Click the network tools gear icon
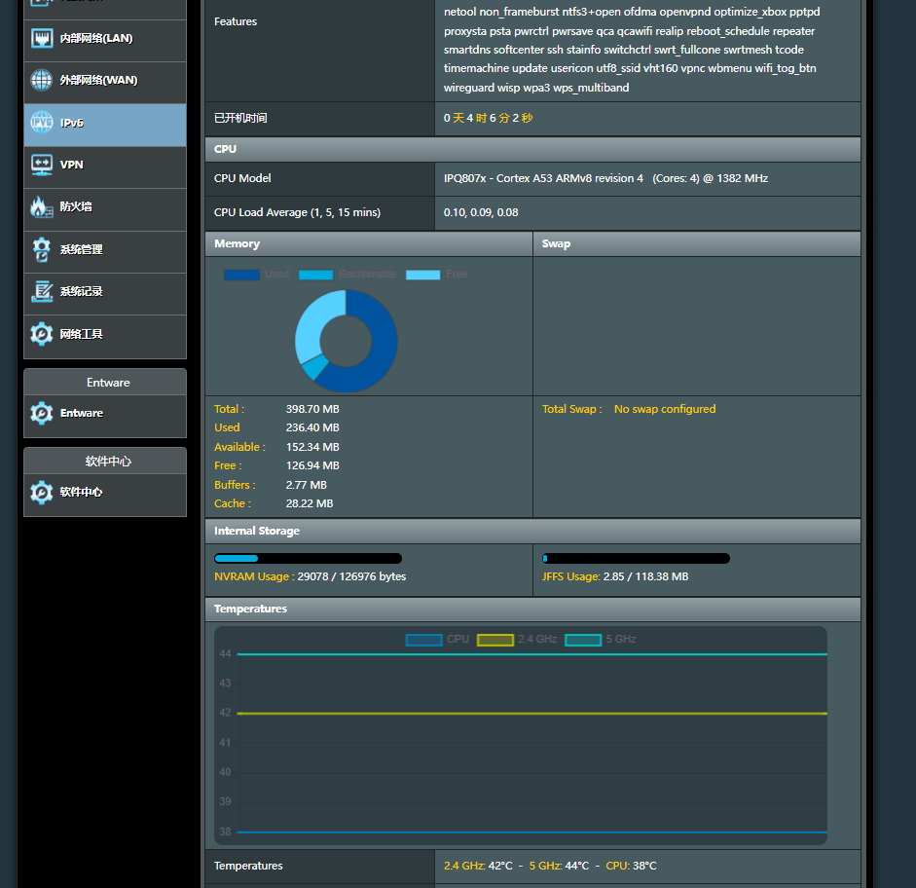Viewport: 916px width, 888px height. coord(42,334)
